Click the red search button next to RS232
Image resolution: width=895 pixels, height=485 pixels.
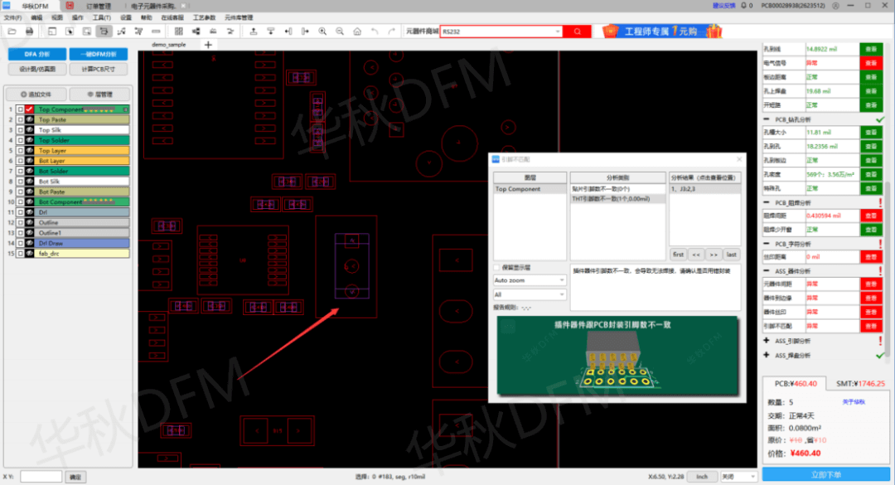point(577,32)
